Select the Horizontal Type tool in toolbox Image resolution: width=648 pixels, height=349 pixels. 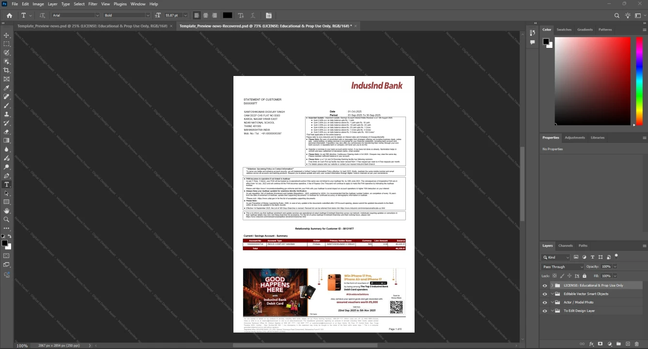[x=7, y=184]
